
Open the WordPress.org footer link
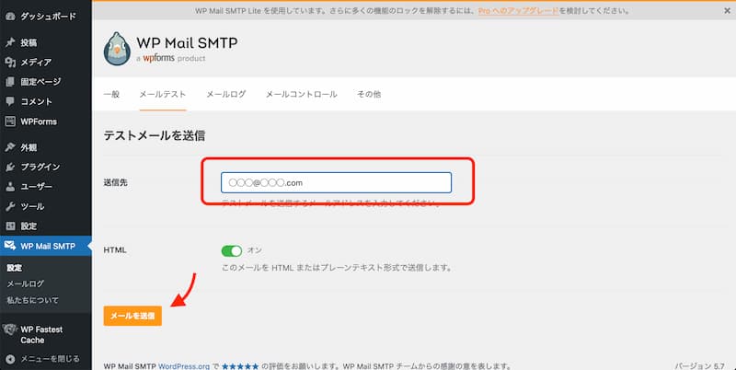(184, 365)
